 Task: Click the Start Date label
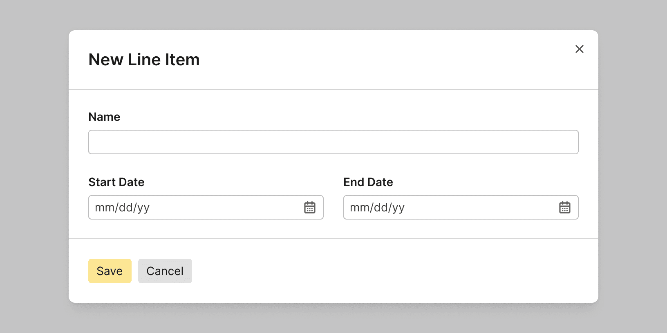point(116,182)
